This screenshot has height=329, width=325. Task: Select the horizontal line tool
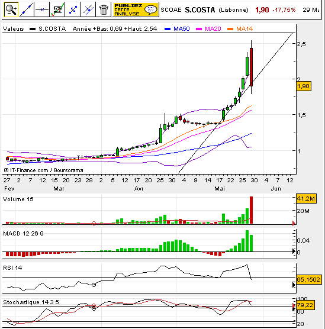(42, 9)
